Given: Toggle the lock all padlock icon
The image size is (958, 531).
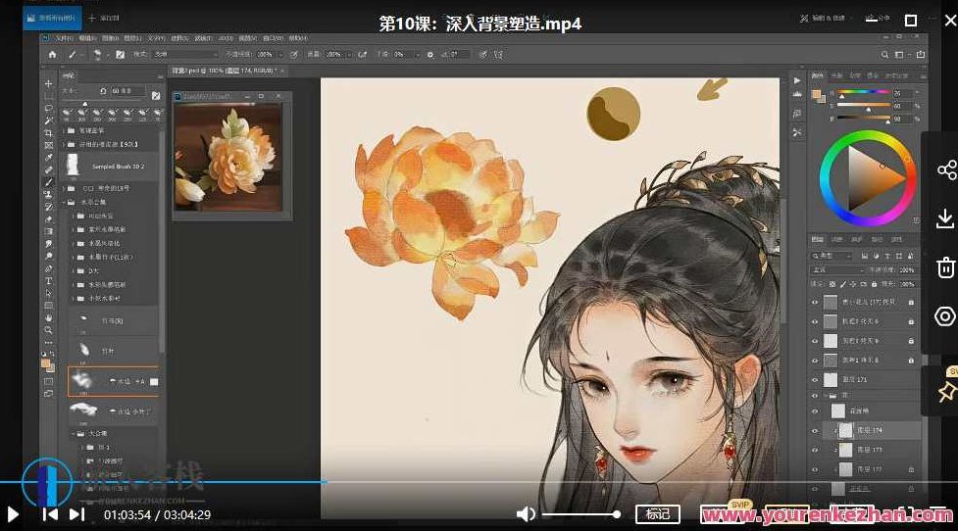Looking at the screenshot, I should pos(874,284).
